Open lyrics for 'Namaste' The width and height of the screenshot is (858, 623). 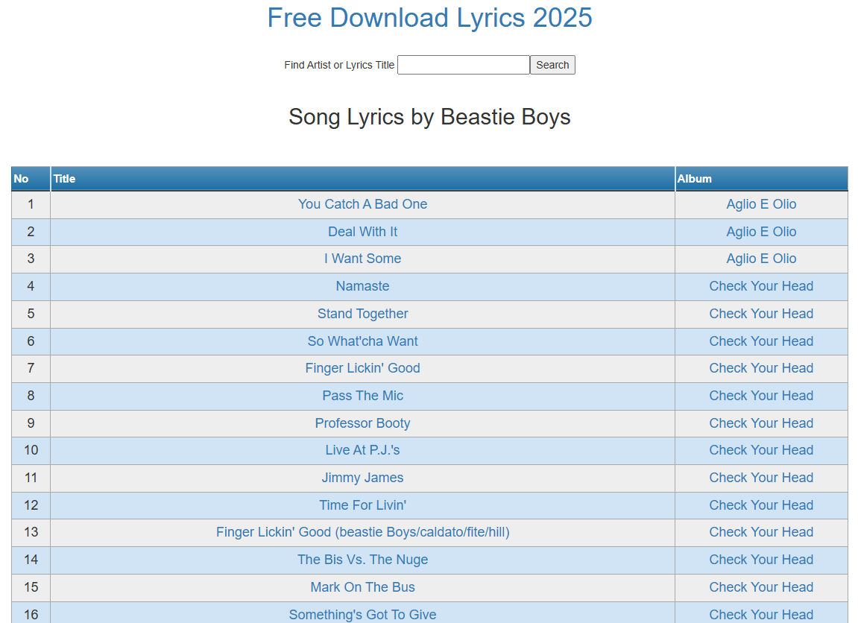(x=362, y=286)
